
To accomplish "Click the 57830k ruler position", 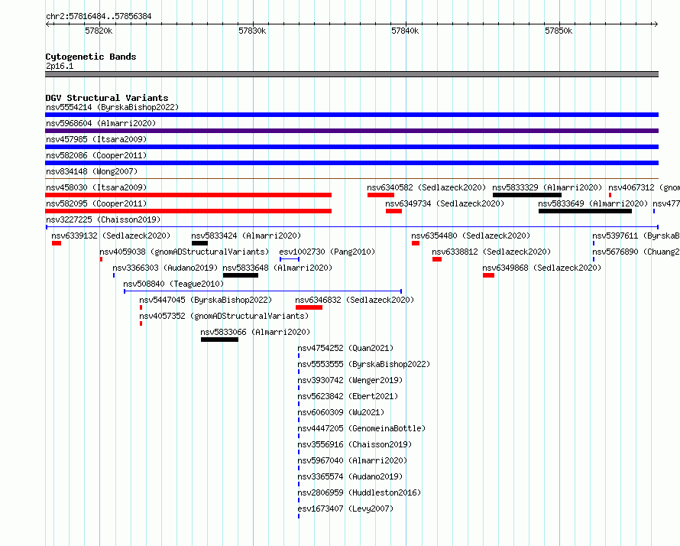I will [x=252, y=31].
